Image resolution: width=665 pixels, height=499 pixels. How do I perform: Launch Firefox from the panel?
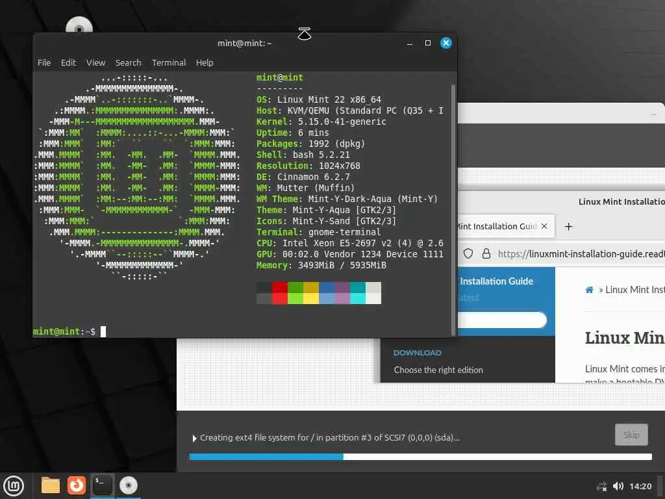coord(77,485)
